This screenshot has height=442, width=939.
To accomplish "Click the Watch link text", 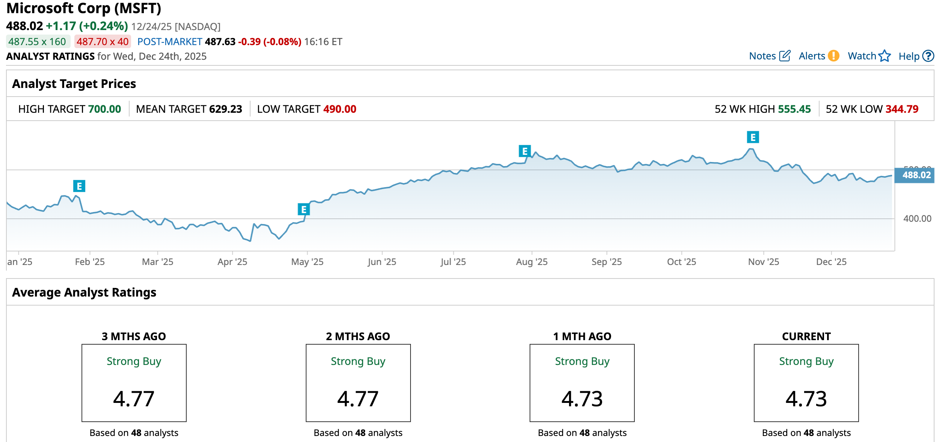I will [x=862, y=56].
